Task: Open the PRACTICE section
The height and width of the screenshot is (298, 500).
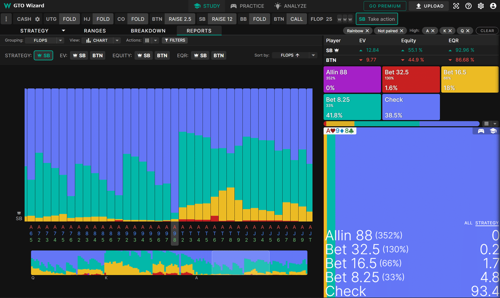Action: coord(247,6)
